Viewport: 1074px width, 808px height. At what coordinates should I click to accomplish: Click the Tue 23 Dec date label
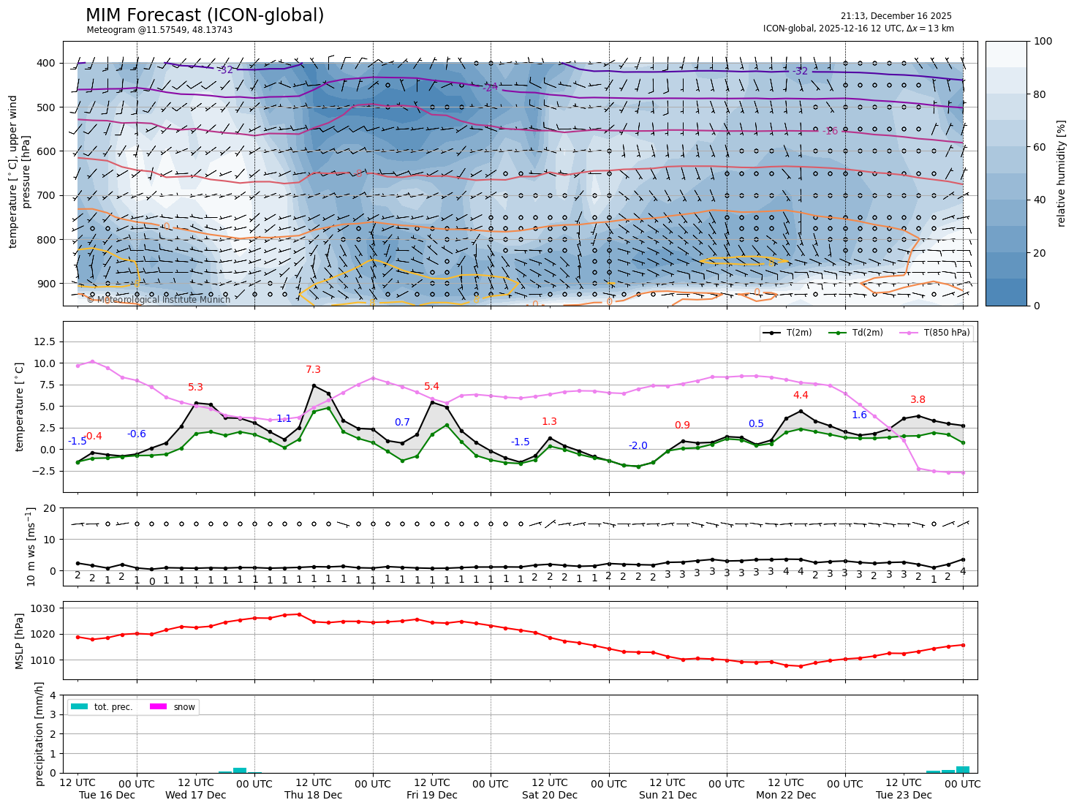click(x=904, y=795)
